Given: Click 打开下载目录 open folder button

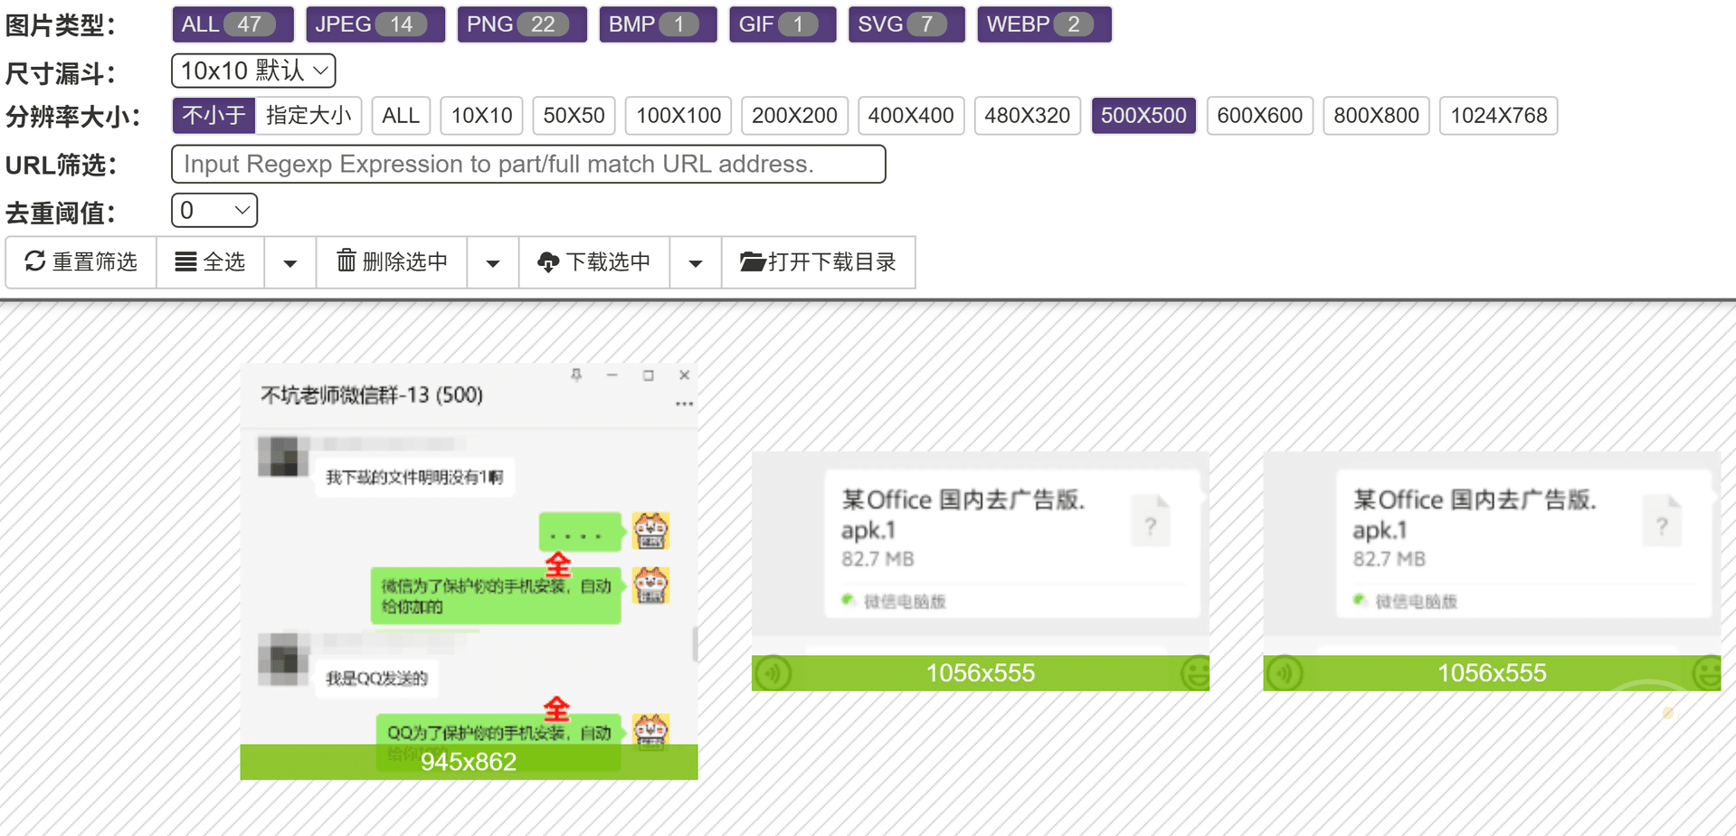Looking at the screenshot, I should click(x=819, y=262).
